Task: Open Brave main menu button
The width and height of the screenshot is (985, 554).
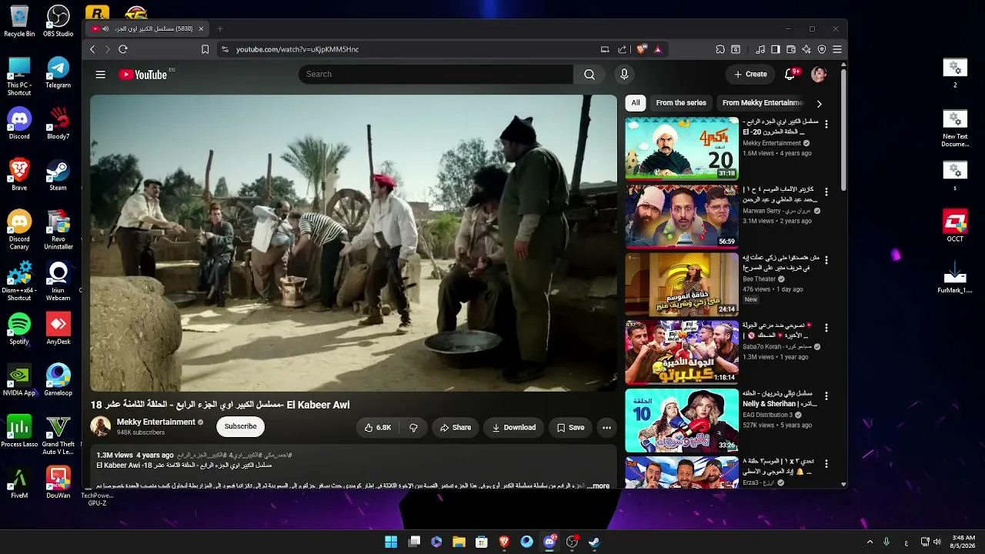Action: pyautogui.click(x=837, y=49)
